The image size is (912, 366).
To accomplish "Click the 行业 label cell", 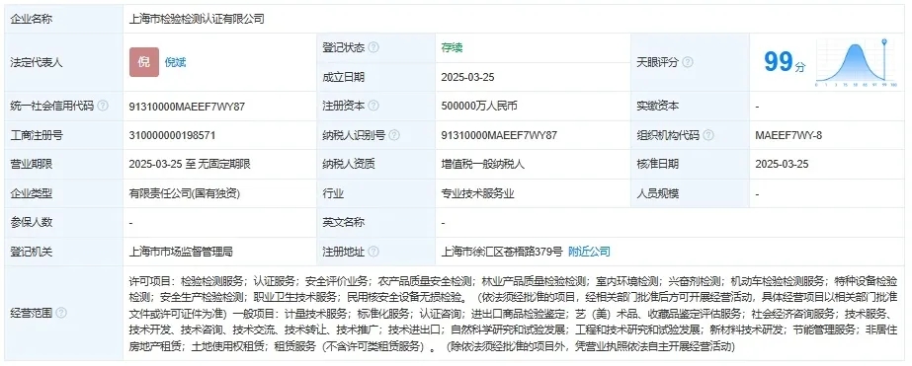I will [x=375, y=194].
